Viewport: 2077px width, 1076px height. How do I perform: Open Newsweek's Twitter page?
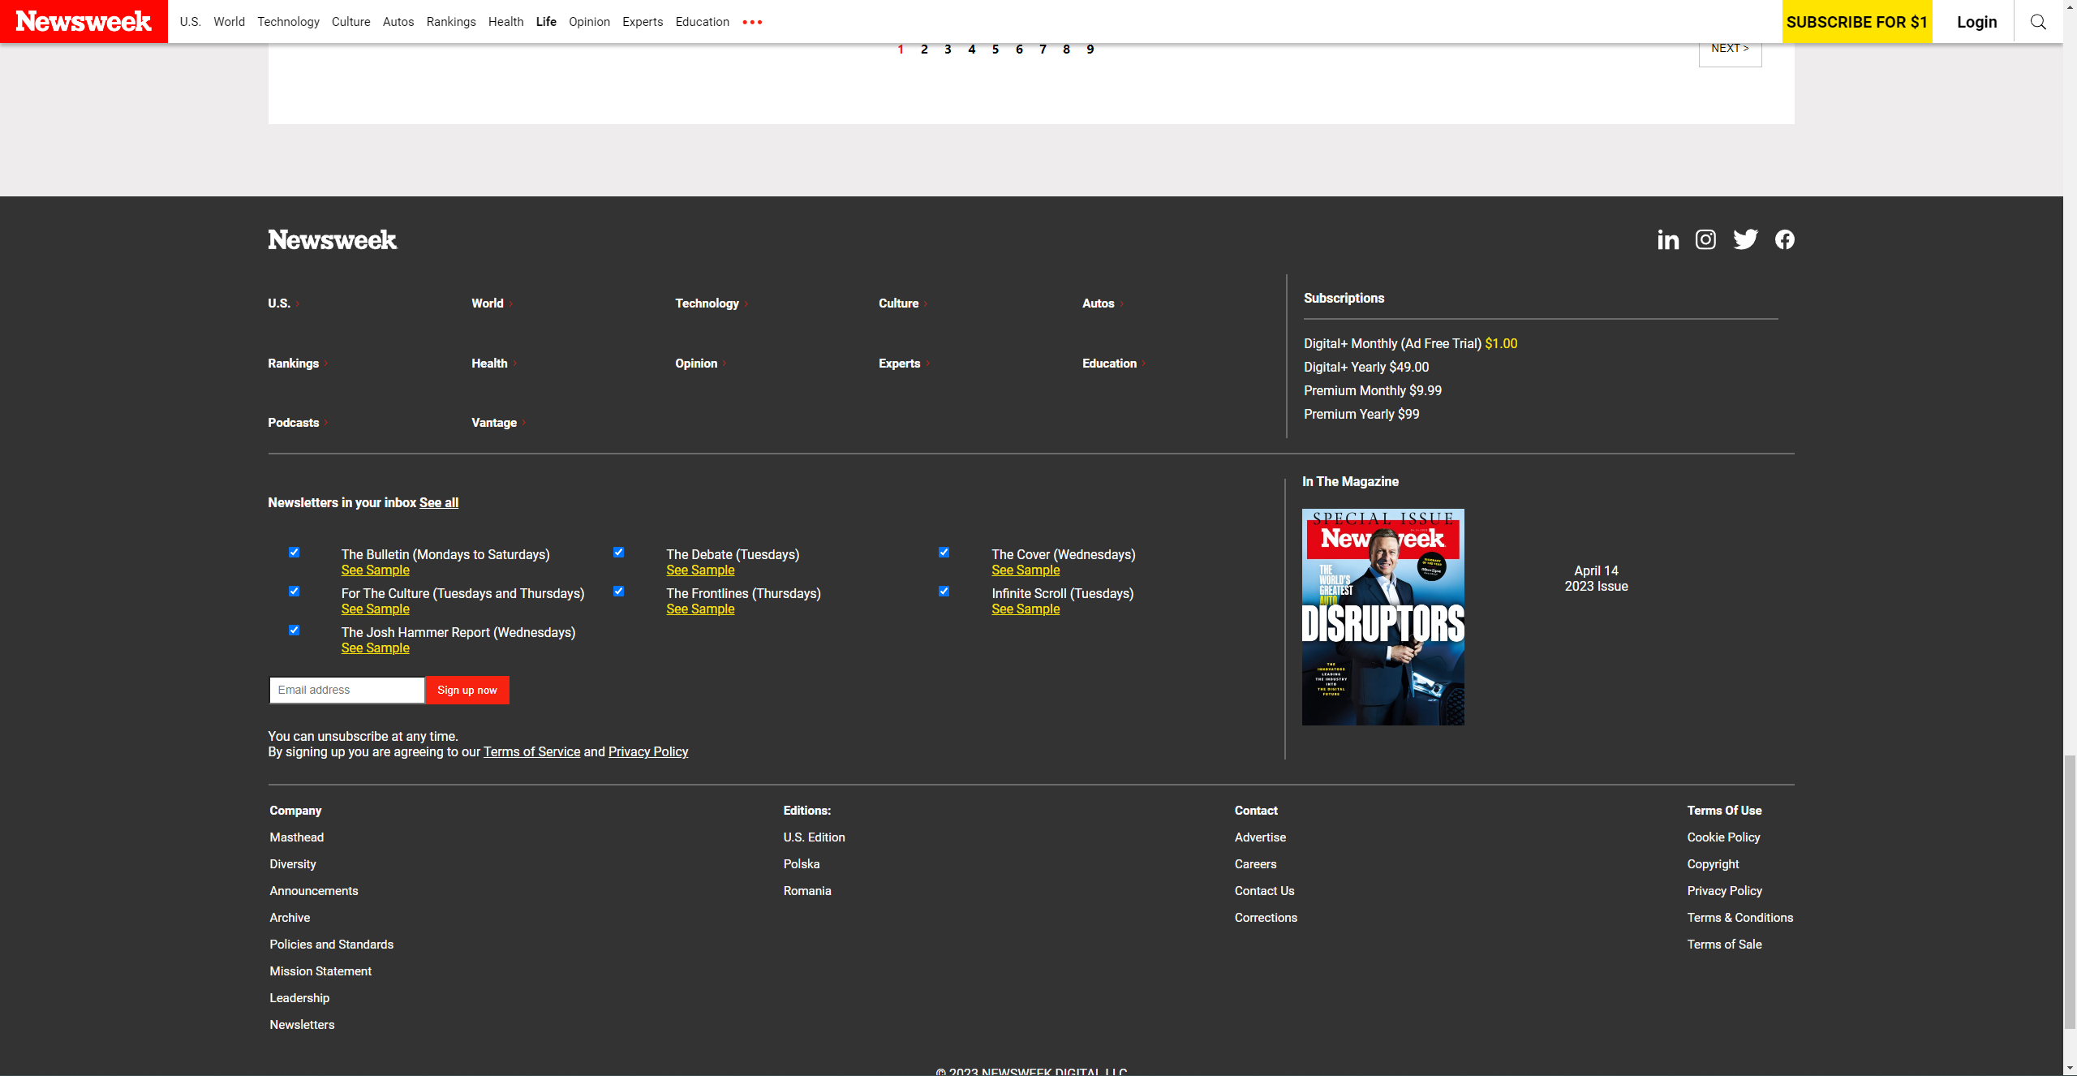(1745, 239)
